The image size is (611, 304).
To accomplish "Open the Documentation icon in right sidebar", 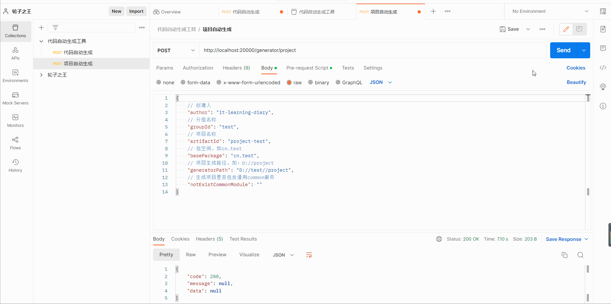I will point(603,29).
